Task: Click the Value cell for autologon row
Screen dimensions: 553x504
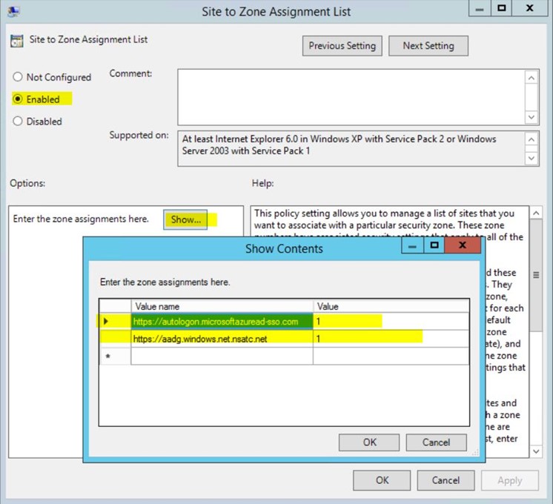Action: tap(391, 322)
